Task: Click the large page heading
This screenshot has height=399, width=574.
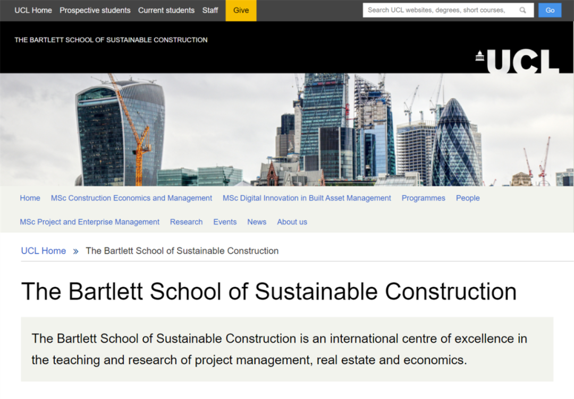Action: point(269,291)
